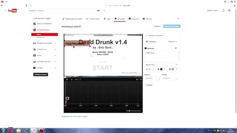237x133 pixels.
Task: Click the Прямые трансляции live icon
Action: pyautogui.click(x=34, y=43)
